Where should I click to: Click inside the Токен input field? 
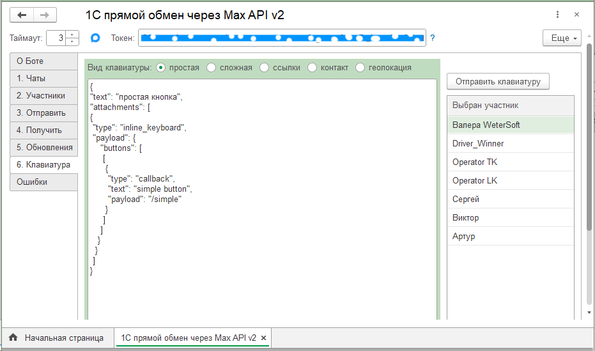(282, 38)
